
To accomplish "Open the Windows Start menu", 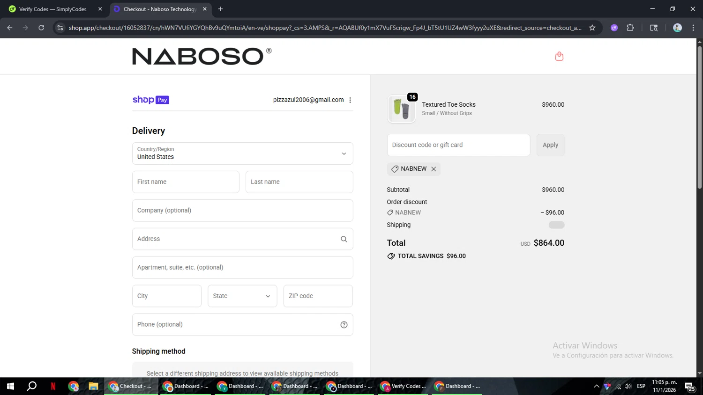I will pyautogui.click(x=10, y=386).
